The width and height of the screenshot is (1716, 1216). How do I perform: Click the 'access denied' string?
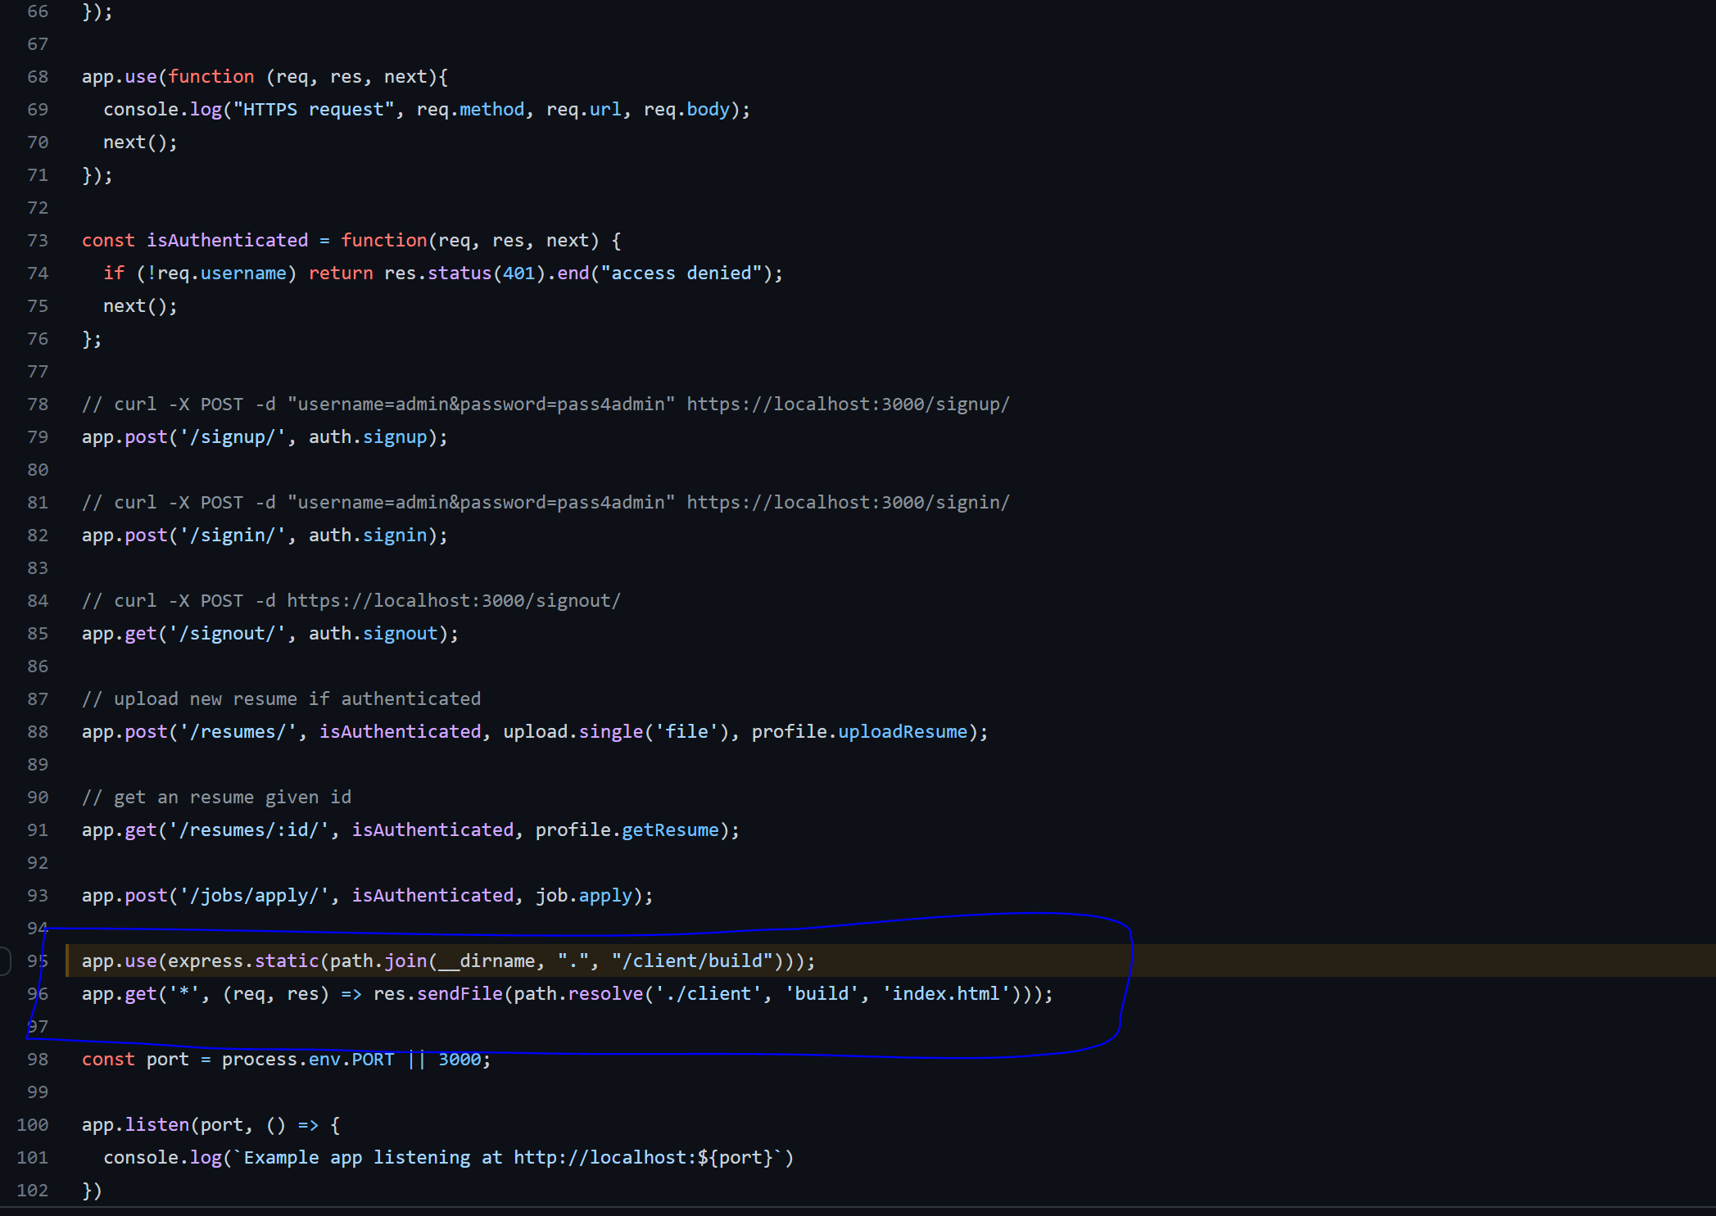coord(687,273)
